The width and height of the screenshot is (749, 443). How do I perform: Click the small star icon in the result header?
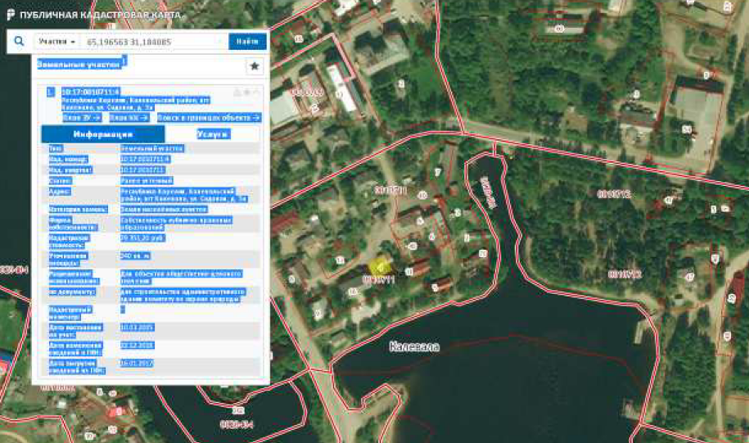[246, 92]
